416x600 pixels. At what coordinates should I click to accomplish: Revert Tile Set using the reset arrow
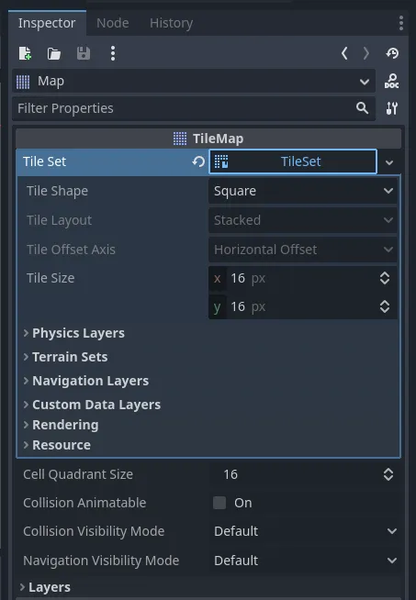(198, 161)
